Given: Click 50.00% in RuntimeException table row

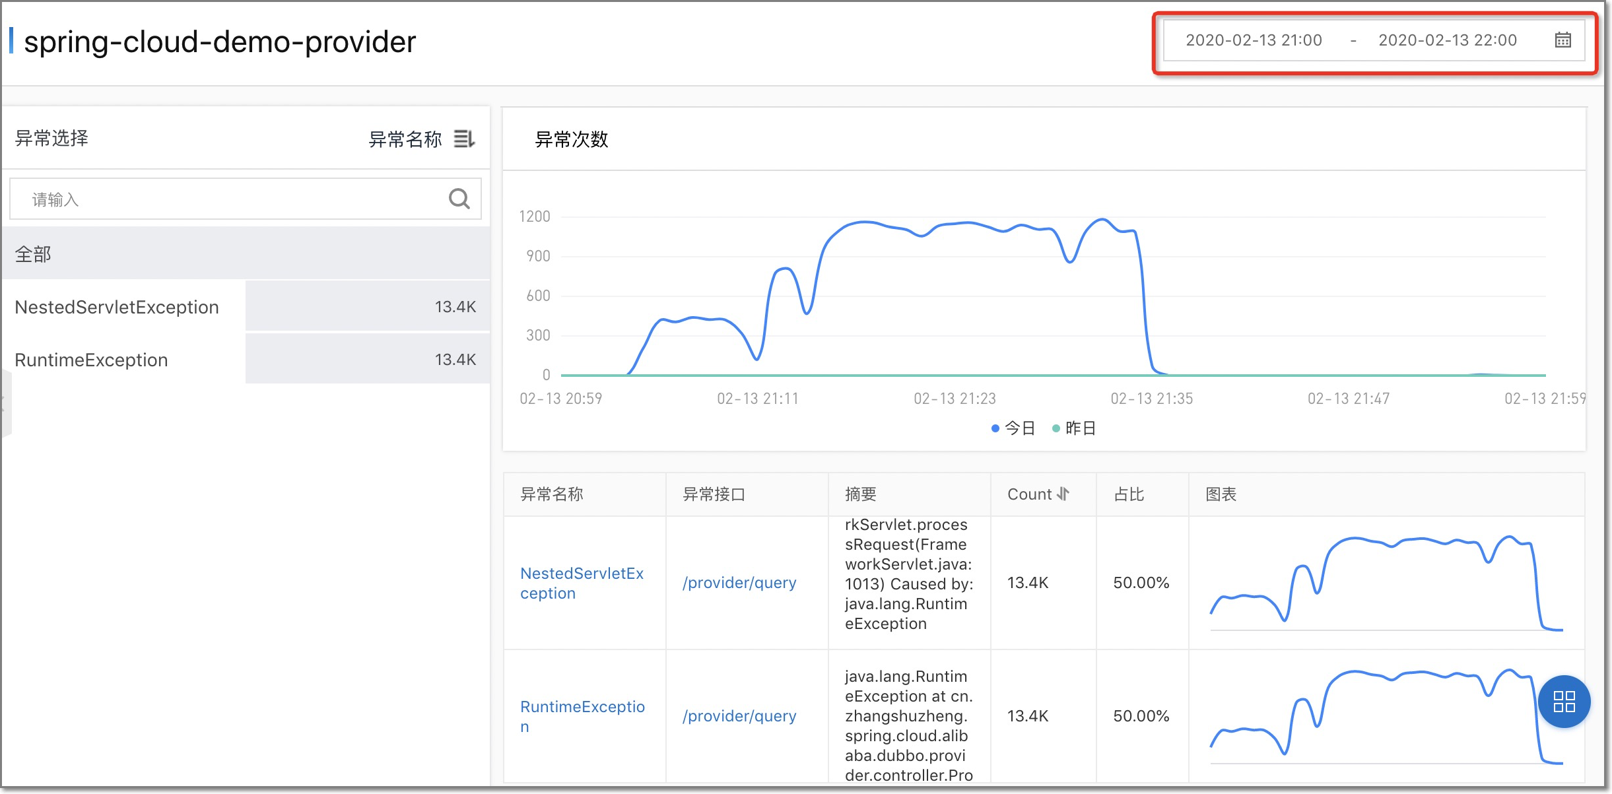Looking at the screenshot, I should [x=1141, y=716].
